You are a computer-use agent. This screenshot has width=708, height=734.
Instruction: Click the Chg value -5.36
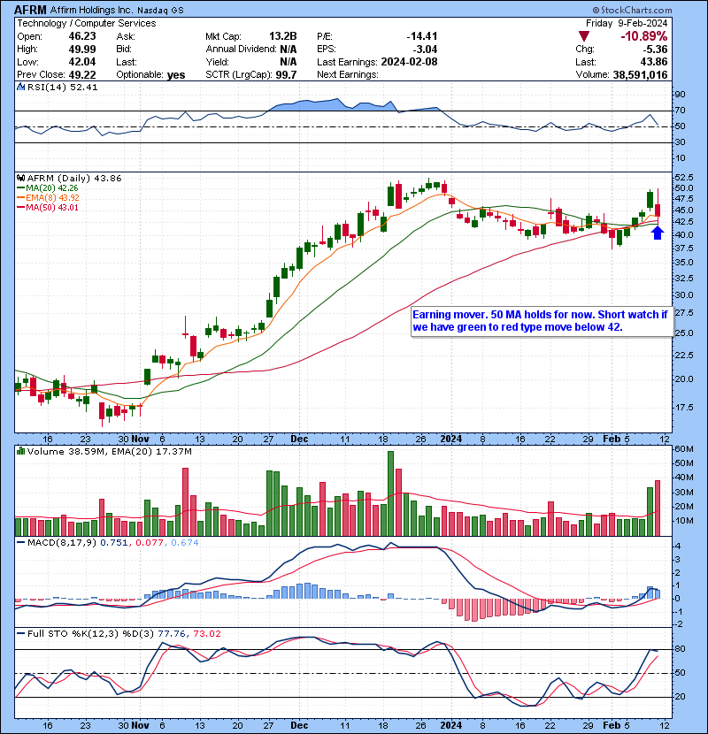[x=656, y=50]
